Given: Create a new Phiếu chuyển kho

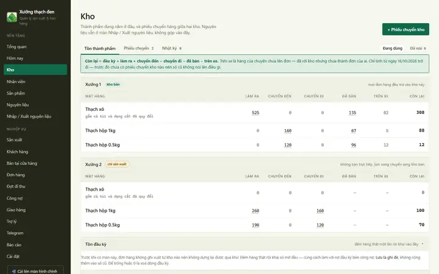Looking at the screenshot, I should (405, 29).
